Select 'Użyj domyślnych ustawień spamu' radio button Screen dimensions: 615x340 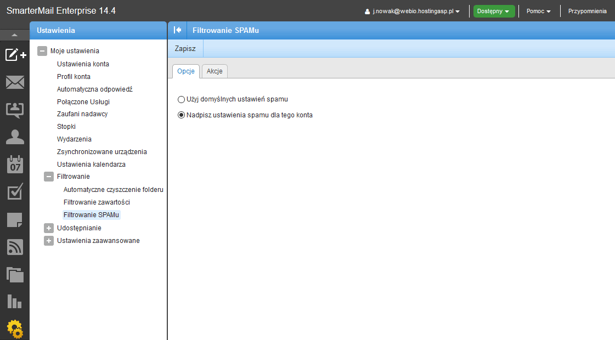[x=182, y=99]
